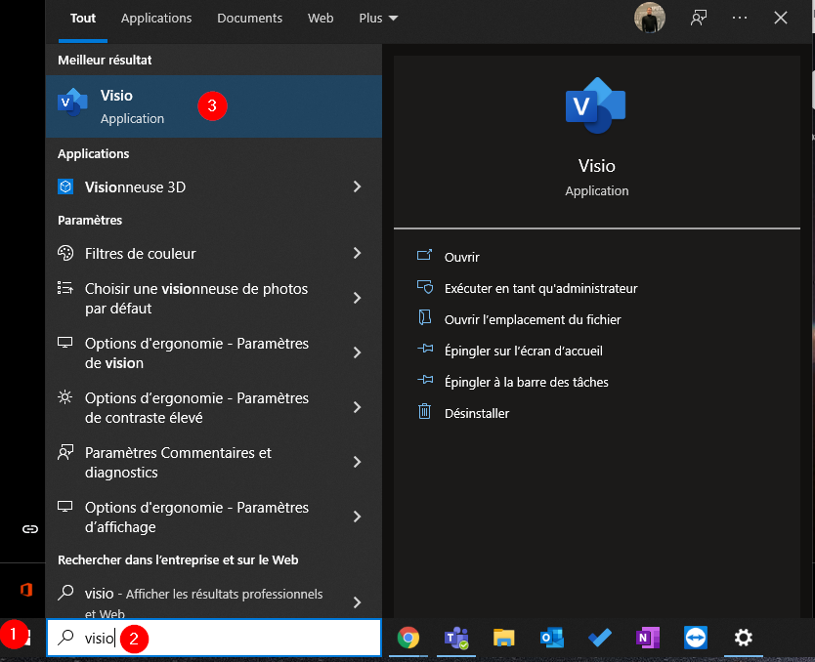Select Épingler à la barre des tâches
Image resolution: width=815 pixels, height=662 pixels.
(527, 382)
